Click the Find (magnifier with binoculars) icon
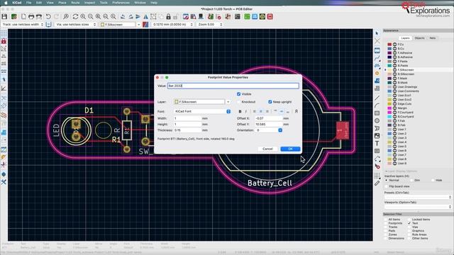Image resolution: width=454 pixels, height=255 pixels. point(66,17)
